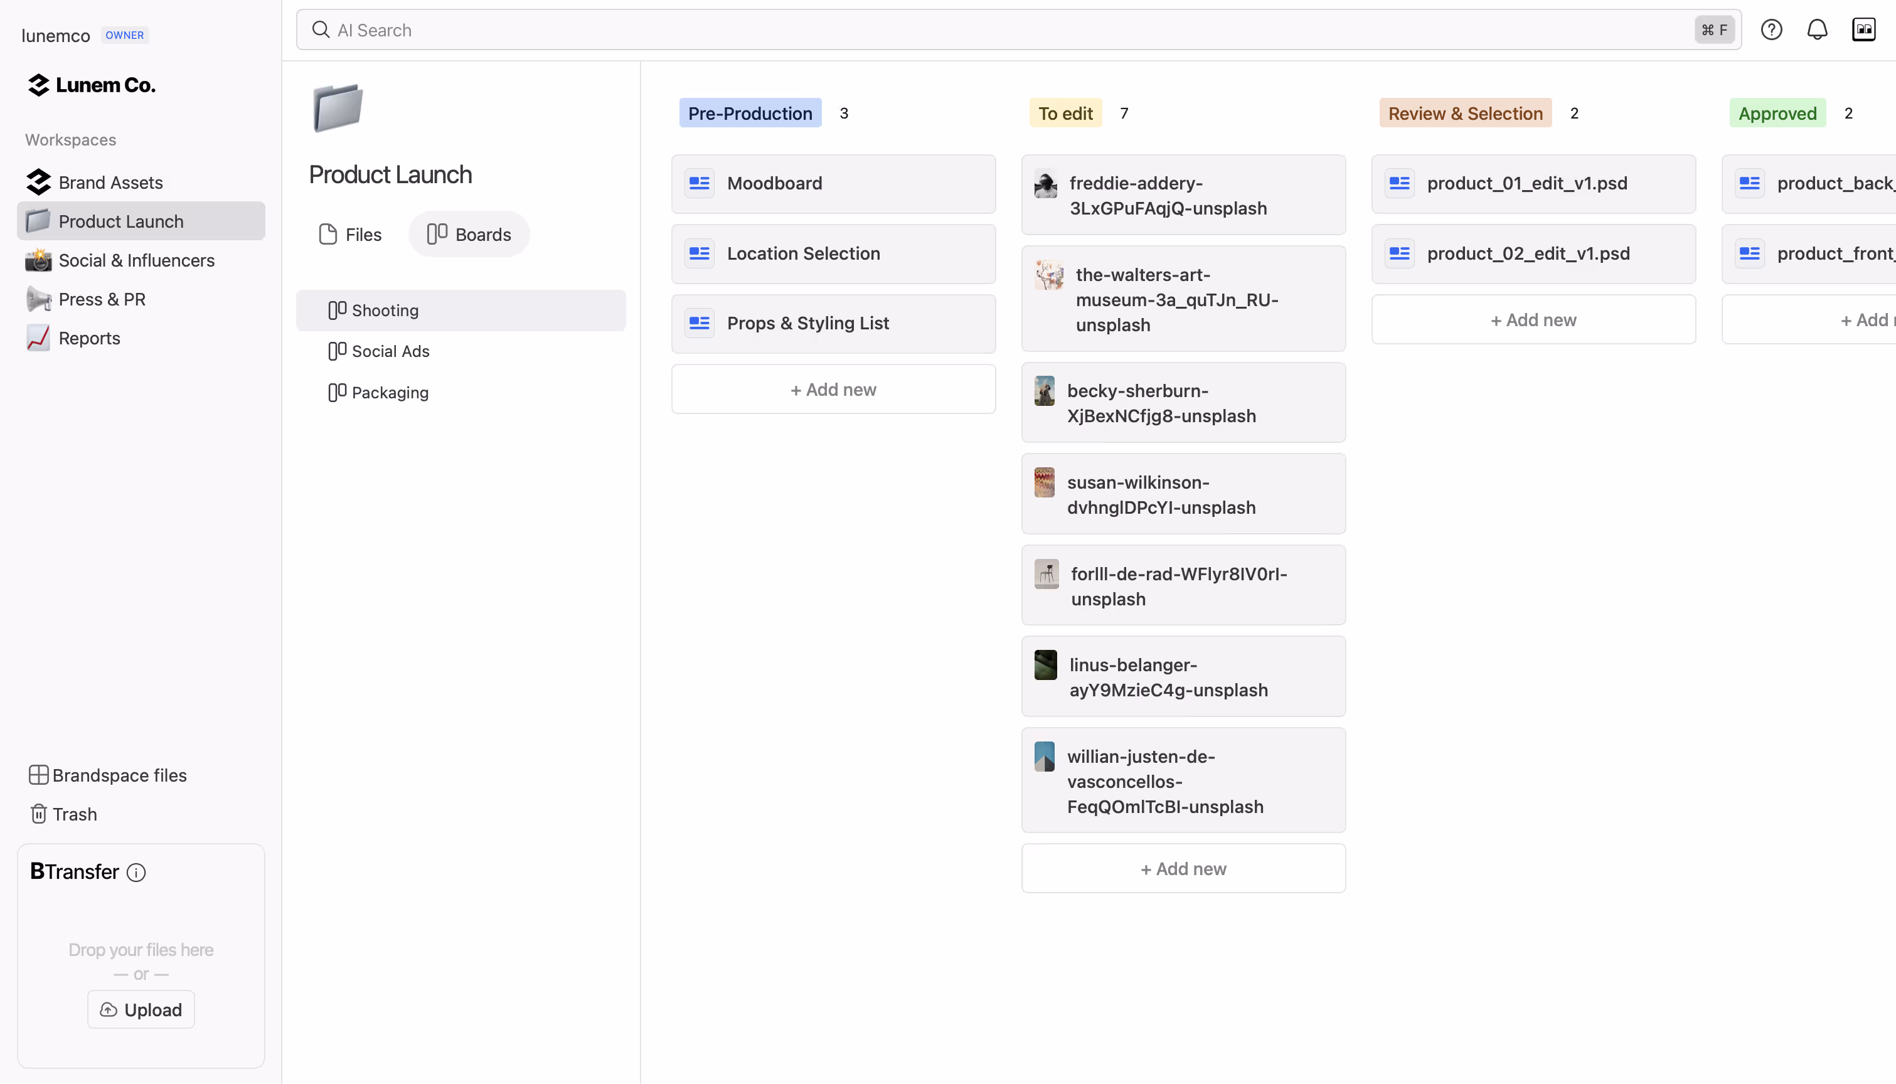1896x1084 pixels.
Task: Click the help question mark icon
Action: (1771, 29)
